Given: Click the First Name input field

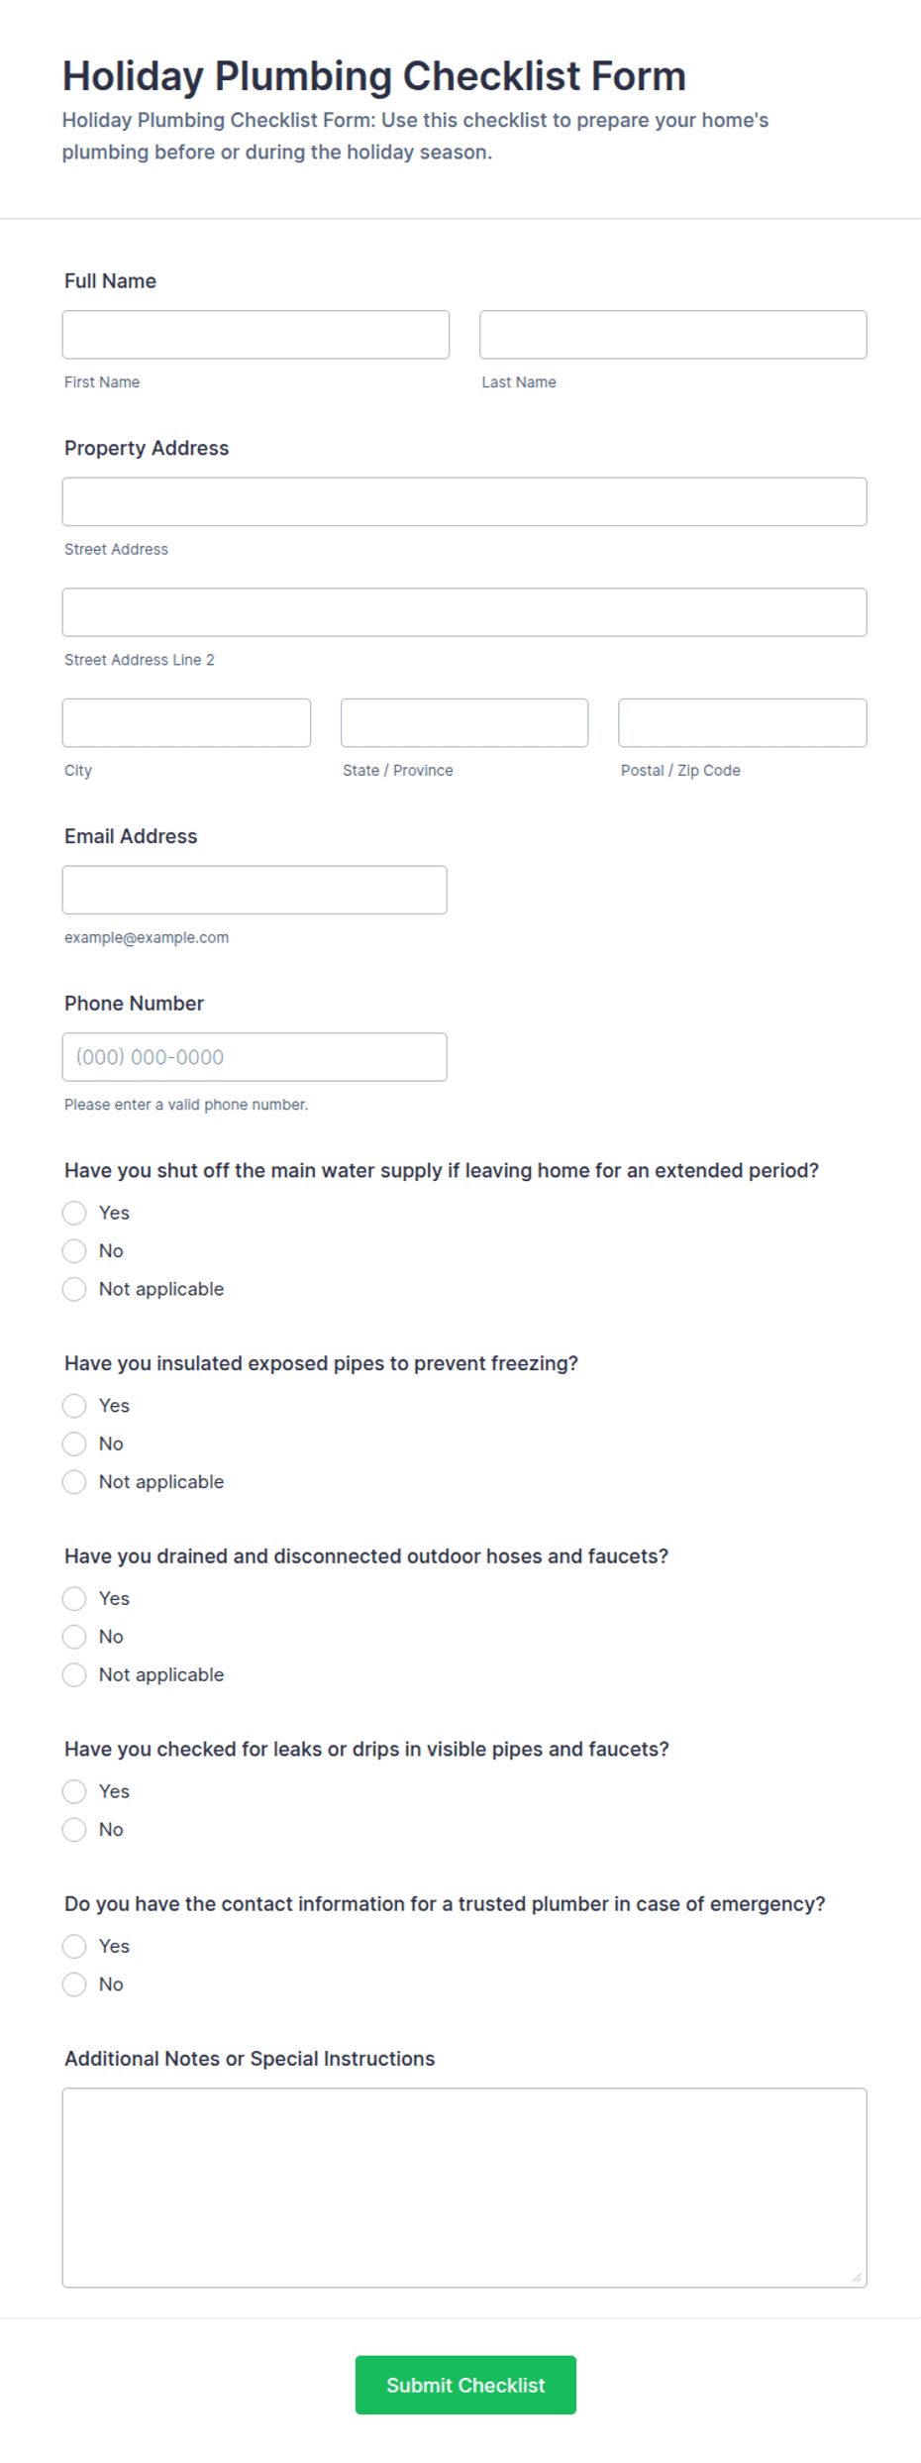Looking at the screenshot, I should (256, 335).
